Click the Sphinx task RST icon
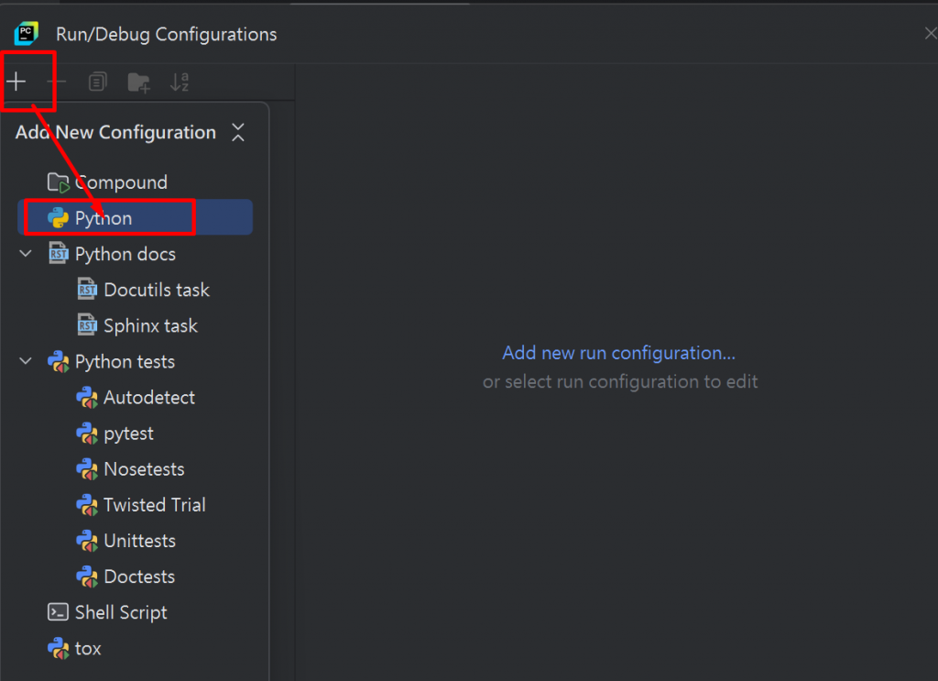The height and width of the screenshot is (681, 938). pos(87,325)
